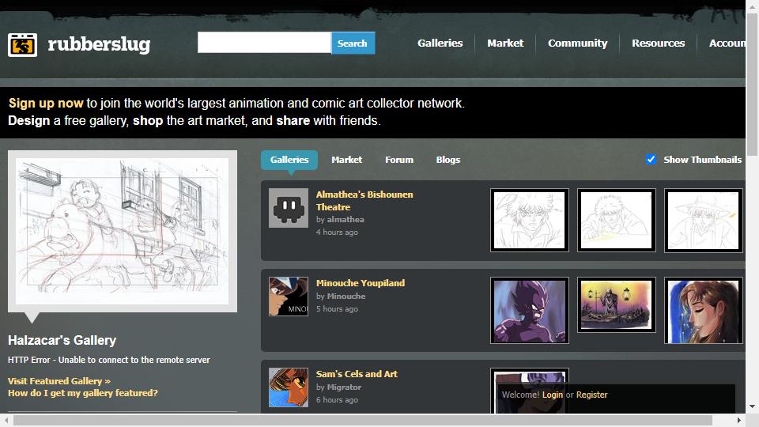Open the Account navigation menu
Screen dimensions: 759x427
point(727,43)
